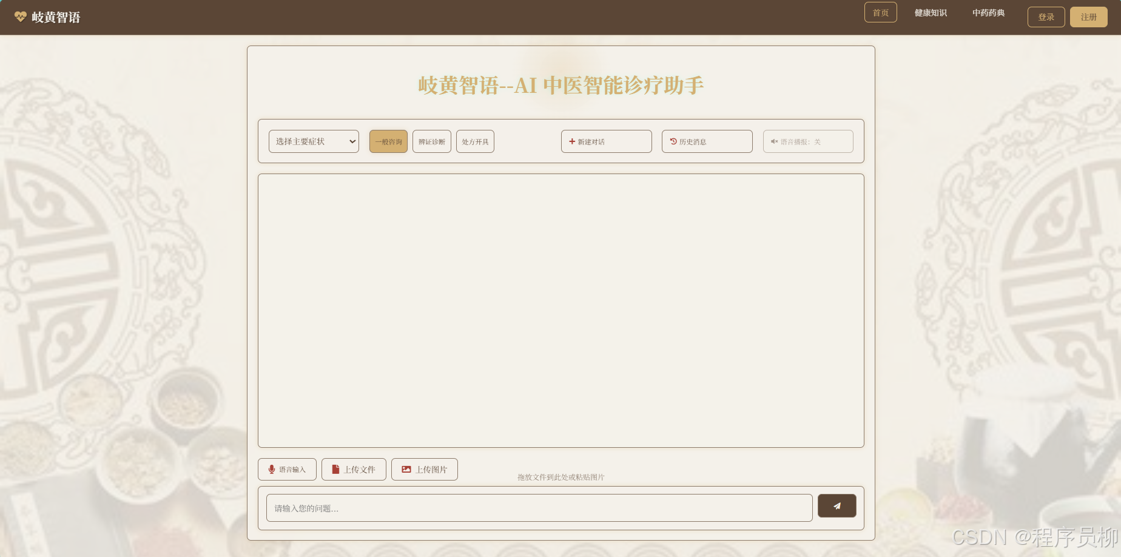1121x557 pixels.
Task: Select the 语音输入 microphone icon
Action: click(272, 469)
